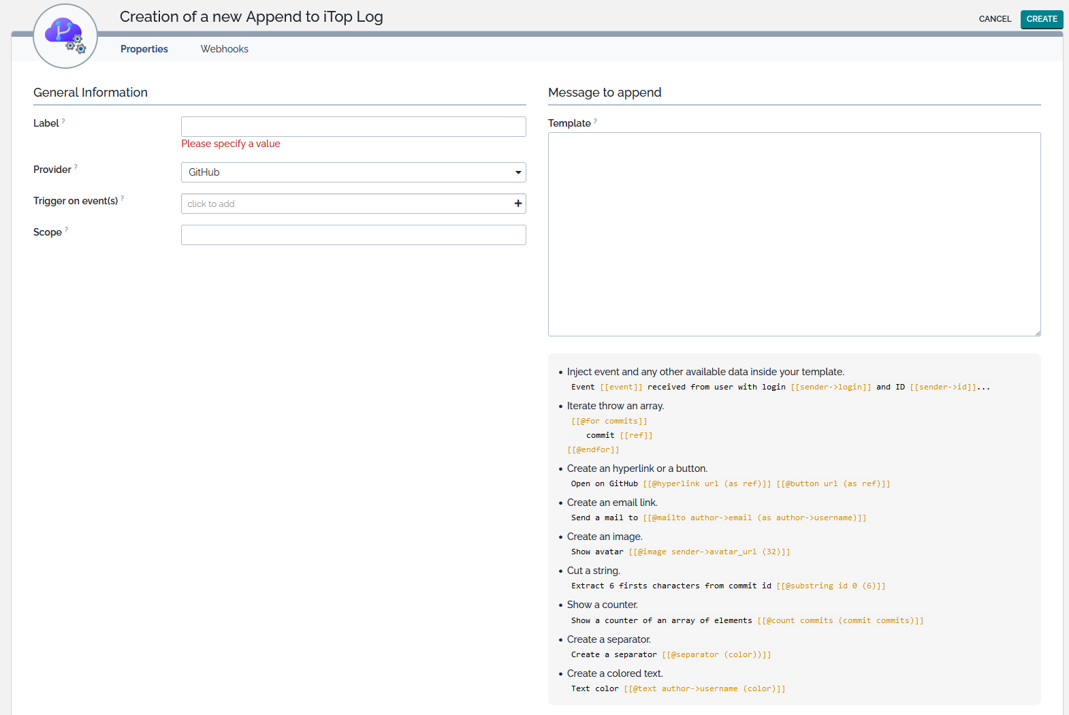Image resolution: width=1069 pixels, height=715 pixels.
Task: Open the 'click to add' events selector
Action: click(344, 204)
